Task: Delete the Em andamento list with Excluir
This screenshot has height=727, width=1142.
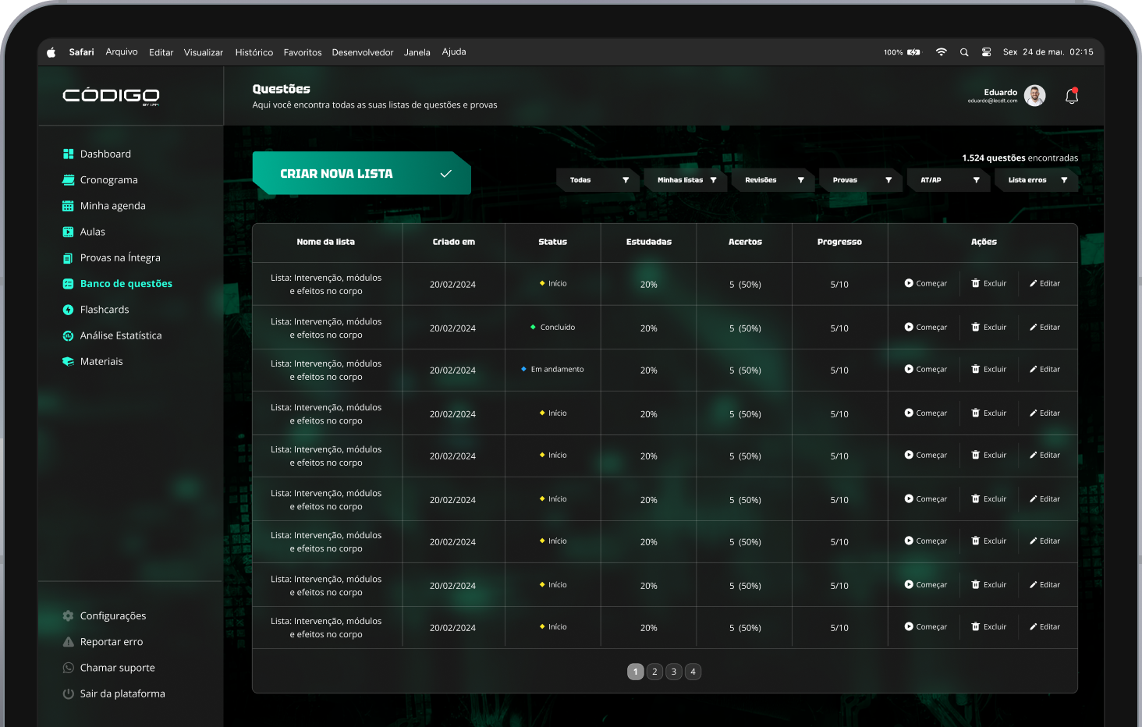Action: [988, 370]
